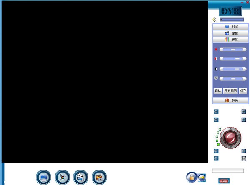The image size is (250, 185).
Task: Click the contrast slider beside half-circle icon
Action: [233, 69]
